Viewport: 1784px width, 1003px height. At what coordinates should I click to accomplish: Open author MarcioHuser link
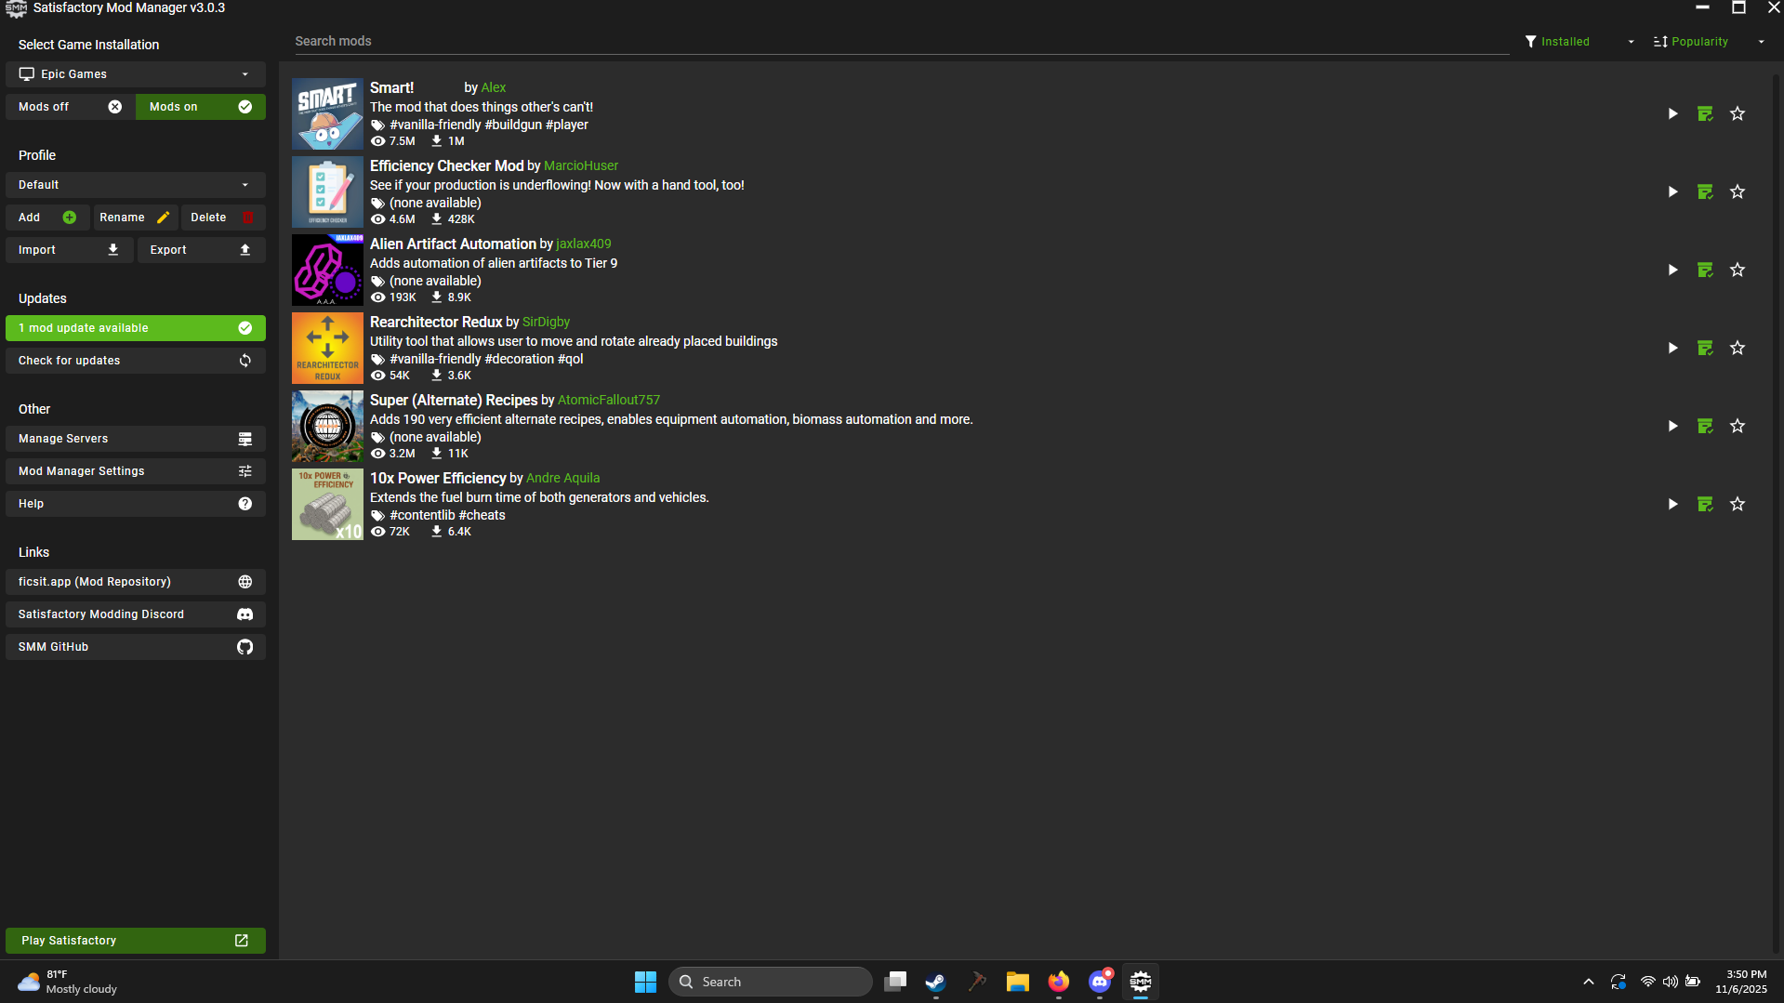click(x=581, y=165)
